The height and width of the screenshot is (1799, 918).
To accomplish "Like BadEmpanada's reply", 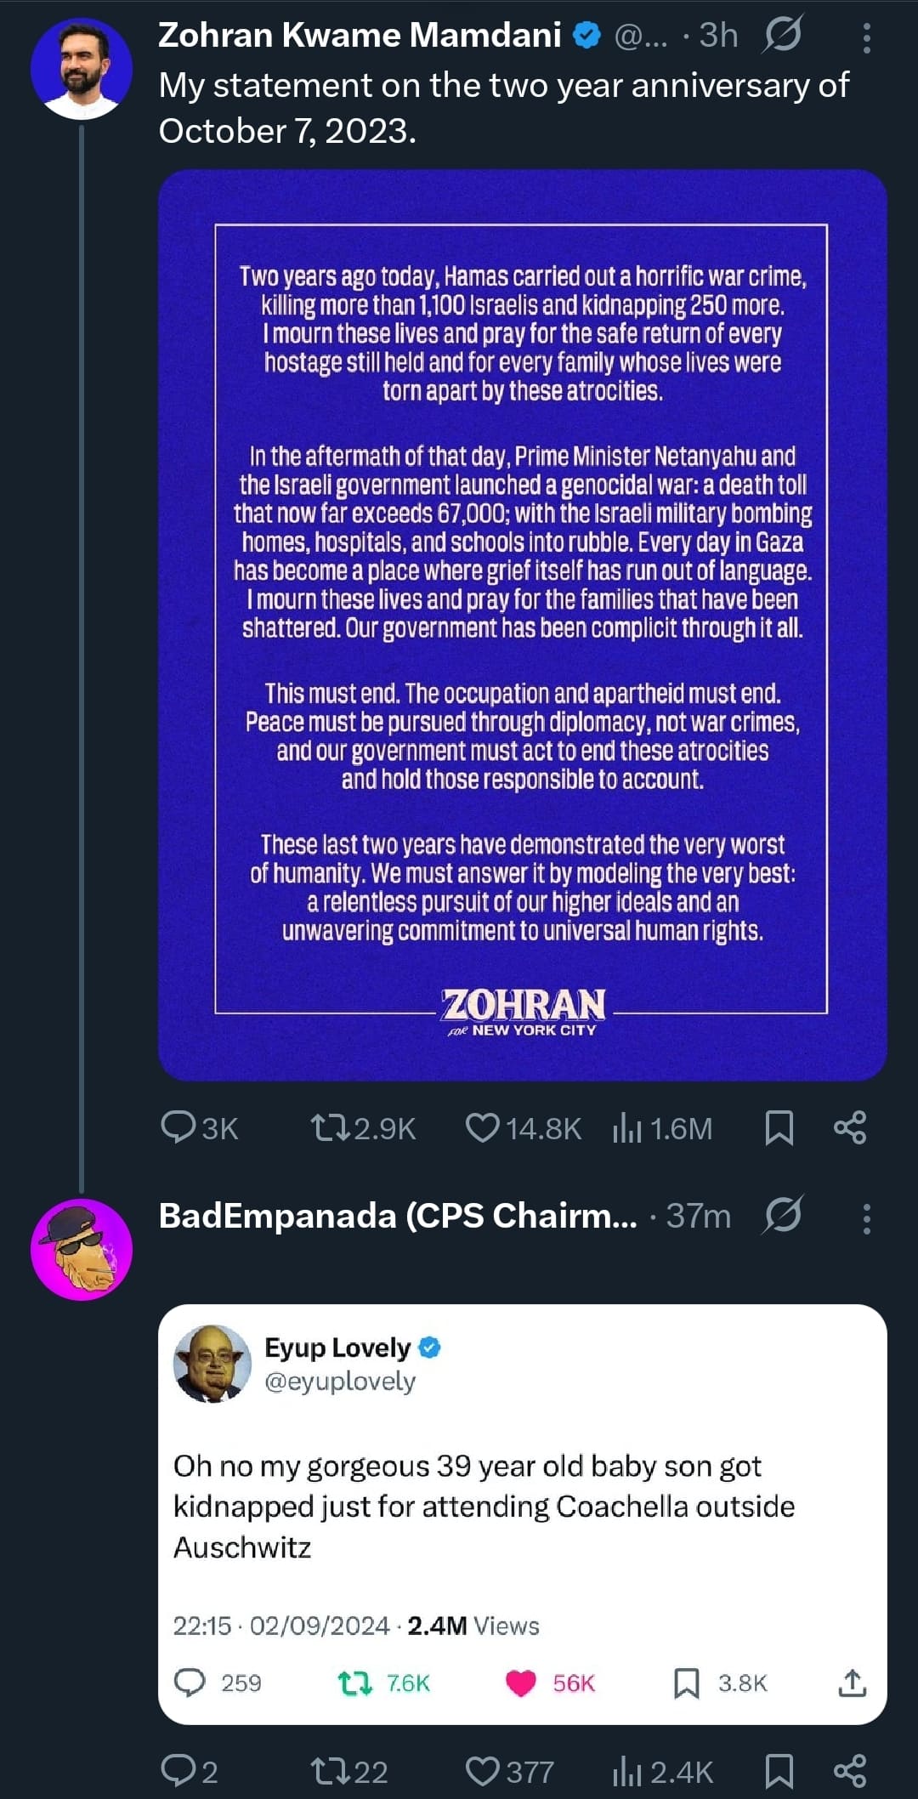I will 483,1771.
